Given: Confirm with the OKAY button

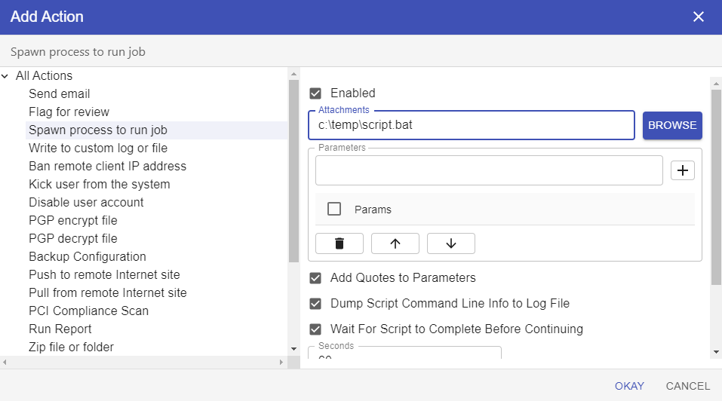Looking at the screenshot, I should point(629,386).
